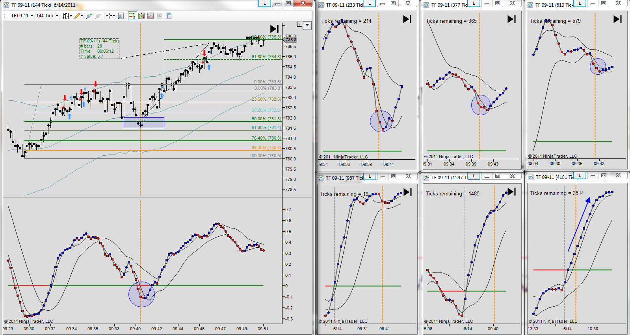Image resolution: width=630 pixels, height=335 pixels.
Task: Click Ticks remaining = 214 text
Action: click(x=346, y=21)
